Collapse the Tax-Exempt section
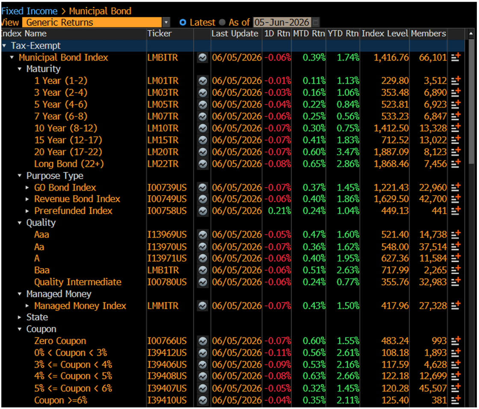479x409 pixels. (4, 45)
